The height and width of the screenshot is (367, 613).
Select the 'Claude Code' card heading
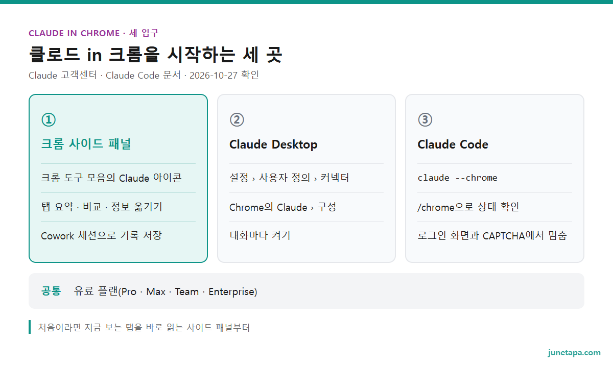coord(453,144)
